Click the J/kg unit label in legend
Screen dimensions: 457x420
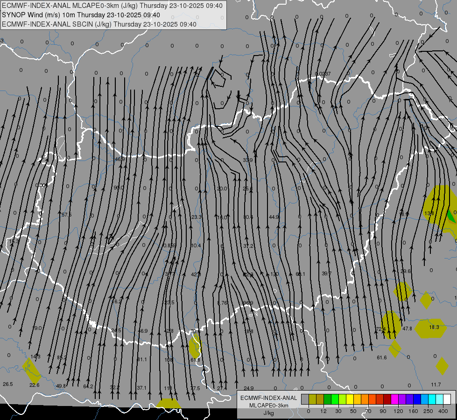point(269,413)
